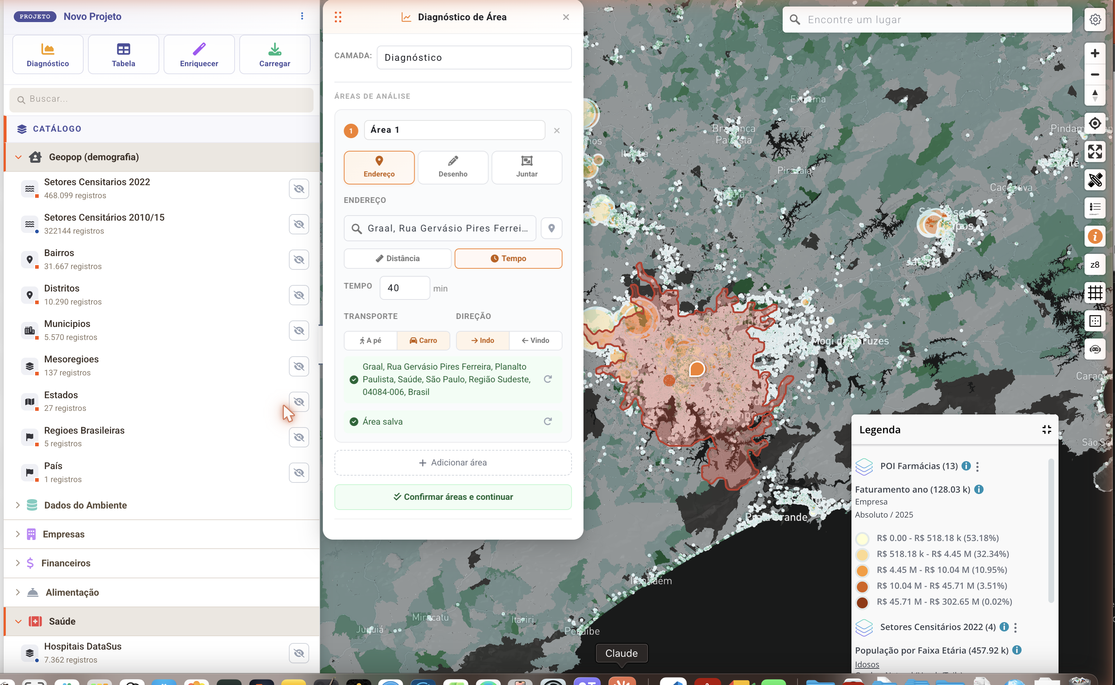Screen dimensions: 1115x685
Task: Toggle the grid icon on map toolbar
Action: (x=1095, y=293)
